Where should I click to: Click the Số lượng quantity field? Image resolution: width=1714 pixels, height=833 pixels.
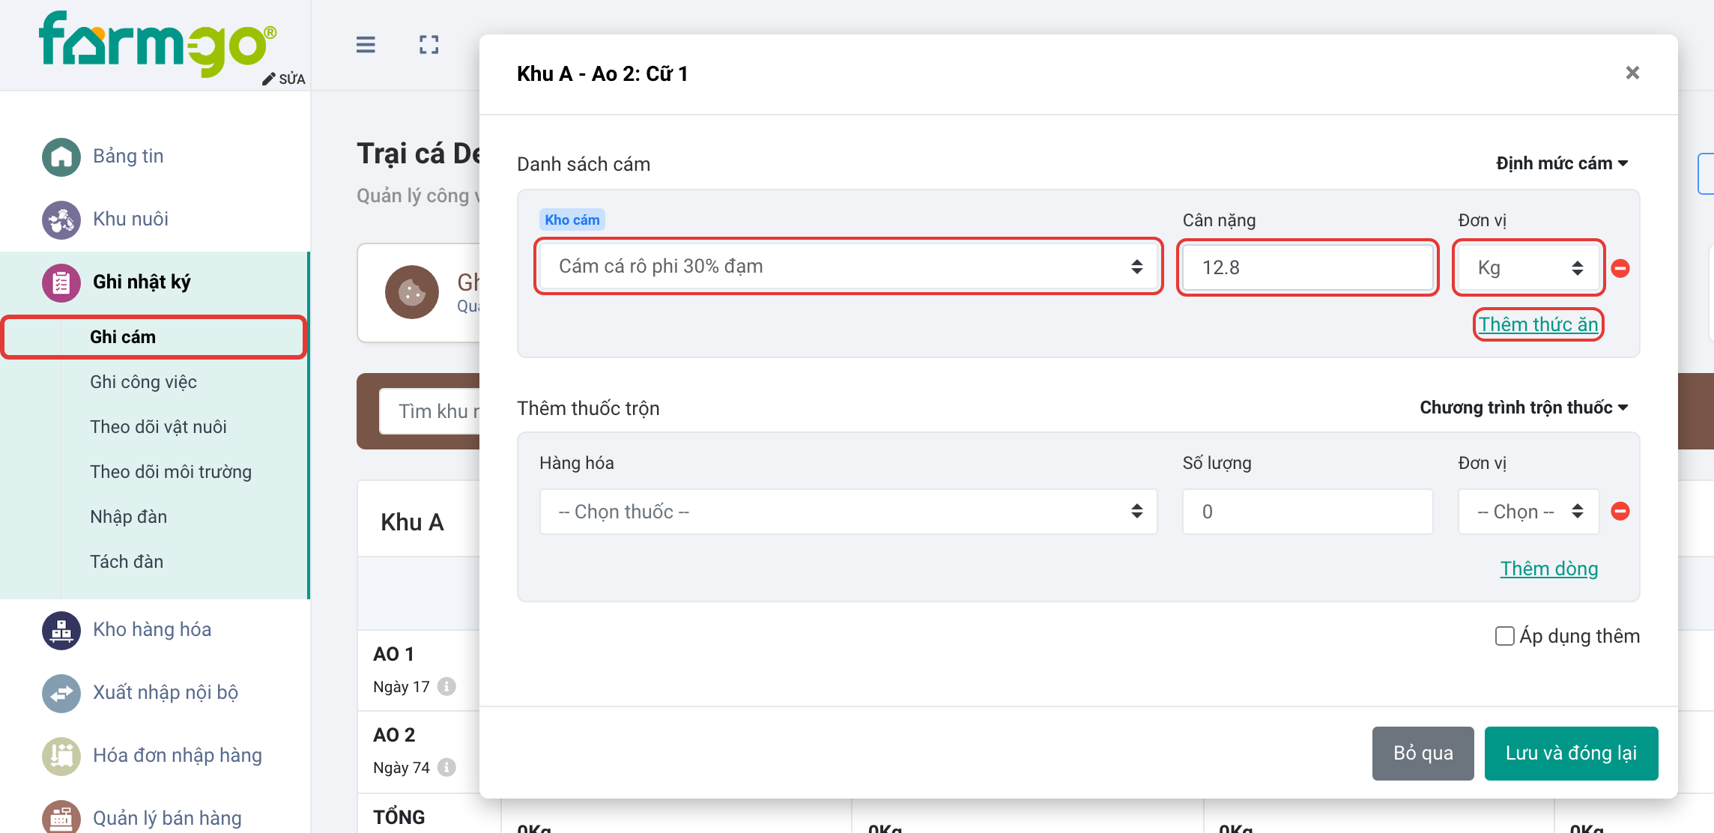tap(1308, 512)
